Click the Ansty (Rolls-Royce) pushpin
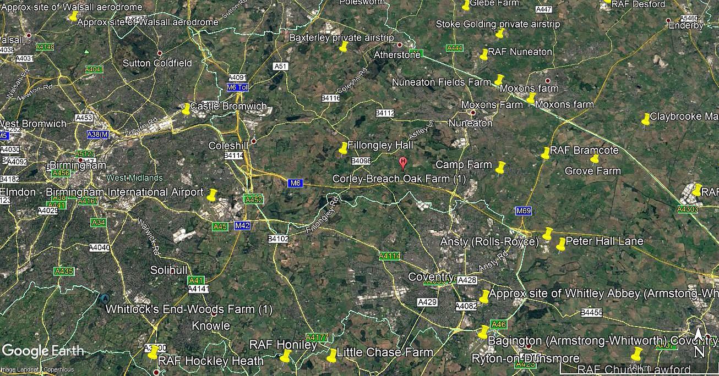The image size is (719, 376). (x=548, y=234)
